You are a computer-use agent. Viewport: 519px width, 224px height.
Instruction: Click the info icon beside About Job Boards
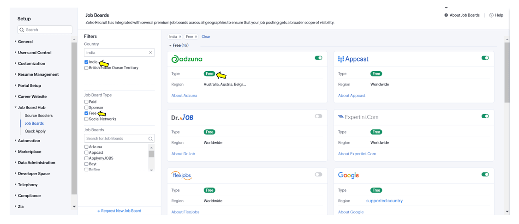tap(446, 15)
